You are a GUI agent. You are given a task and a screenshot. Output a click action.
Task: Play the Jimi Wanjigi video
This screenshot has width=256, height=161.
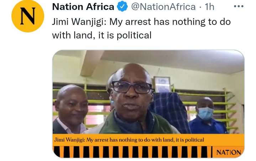(148, 104)
